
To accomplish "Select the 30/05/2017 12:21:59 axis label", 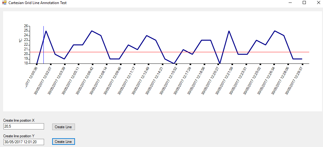I will pyautogui.click(x=224, y=81).
